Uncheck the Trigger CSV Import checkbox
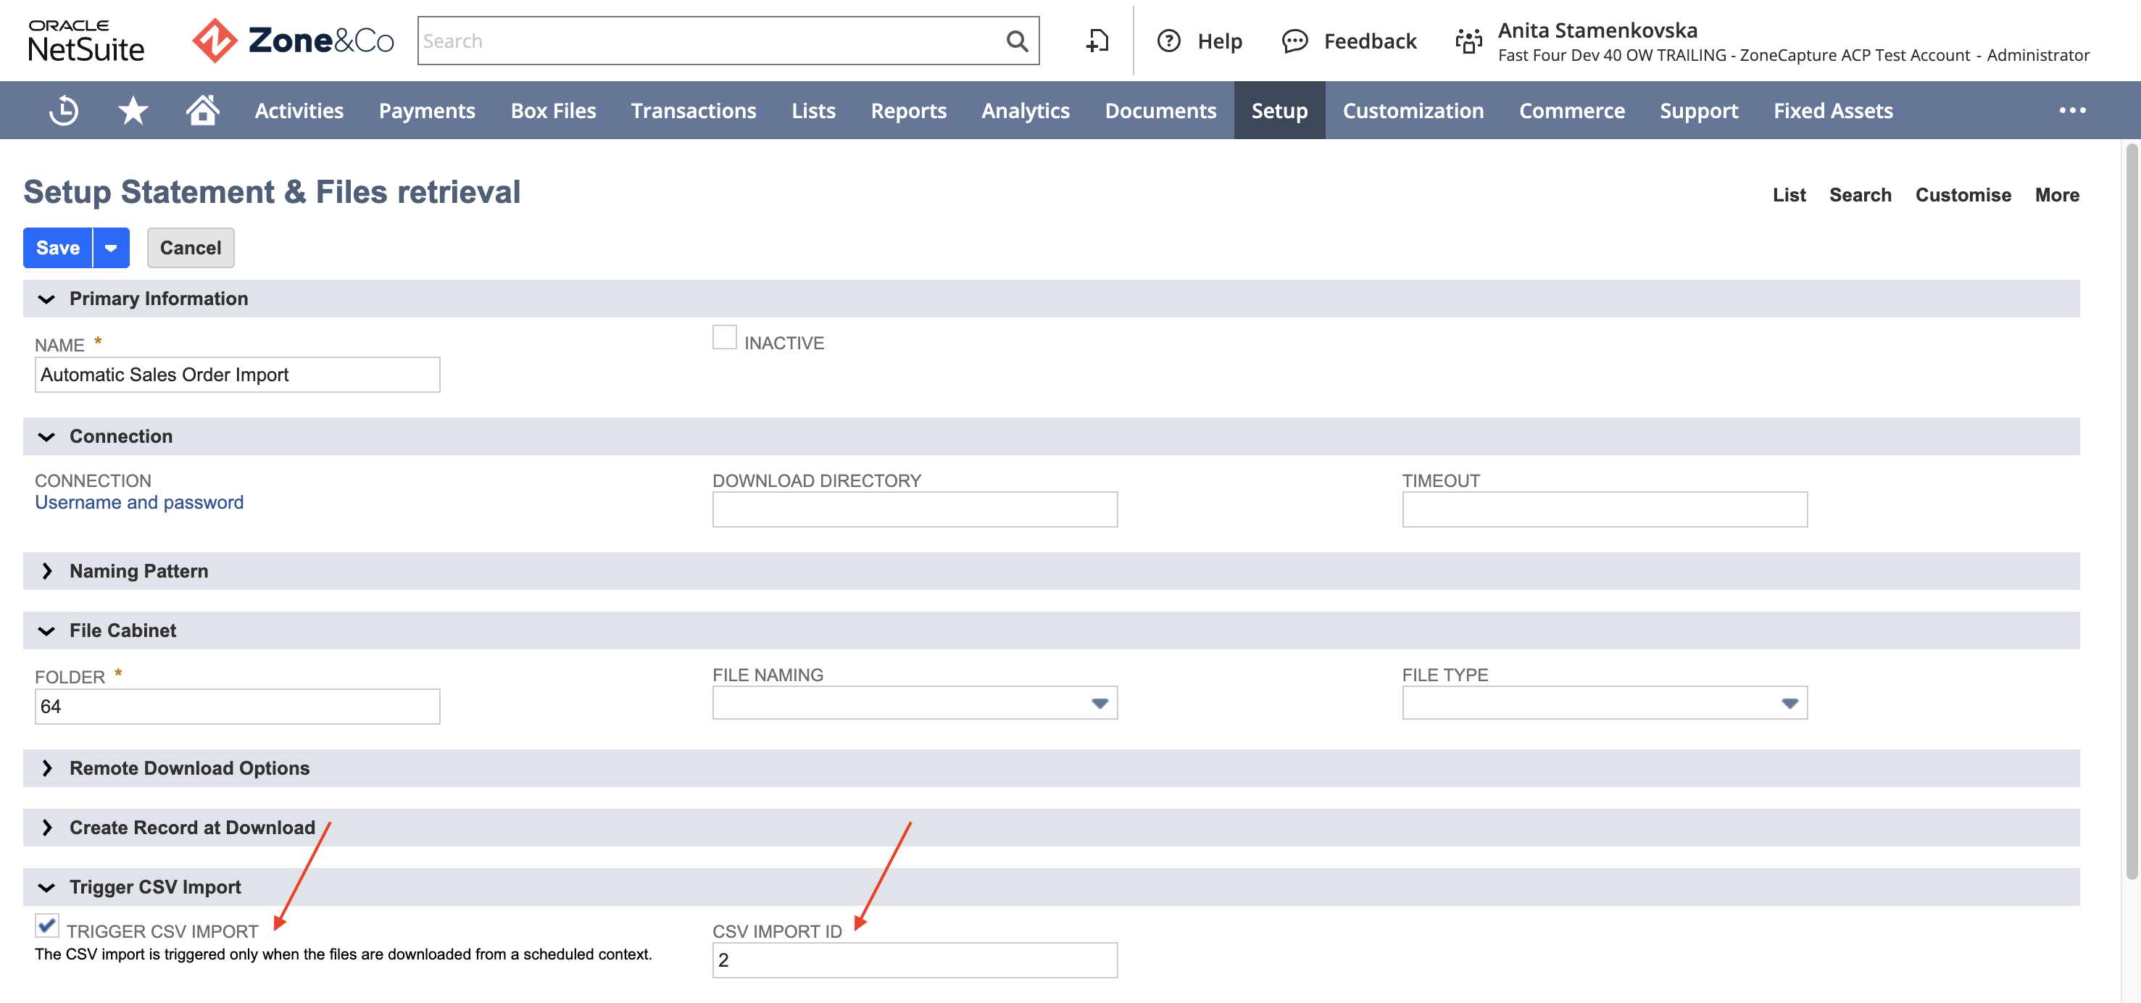 (46, 925)
